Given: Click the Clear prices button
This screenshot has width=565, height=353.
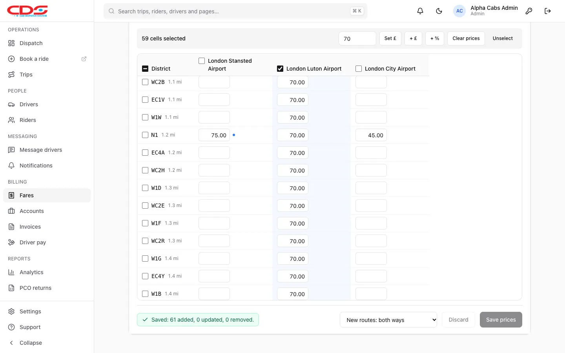Looking at the screenshot, I should (466, 38).
